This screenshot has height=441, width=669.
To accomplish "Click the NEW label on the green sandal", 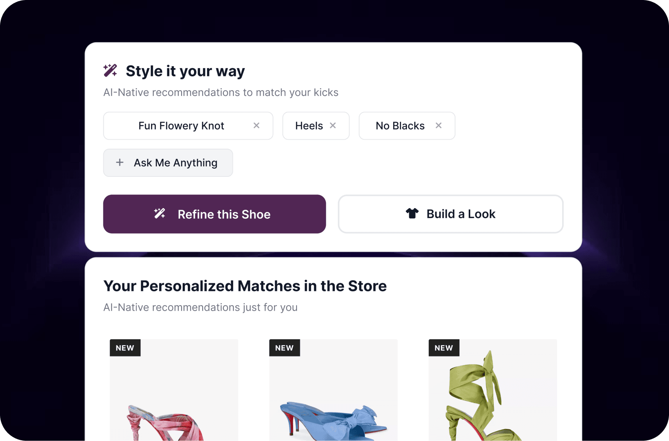I will tap(443, 347).
